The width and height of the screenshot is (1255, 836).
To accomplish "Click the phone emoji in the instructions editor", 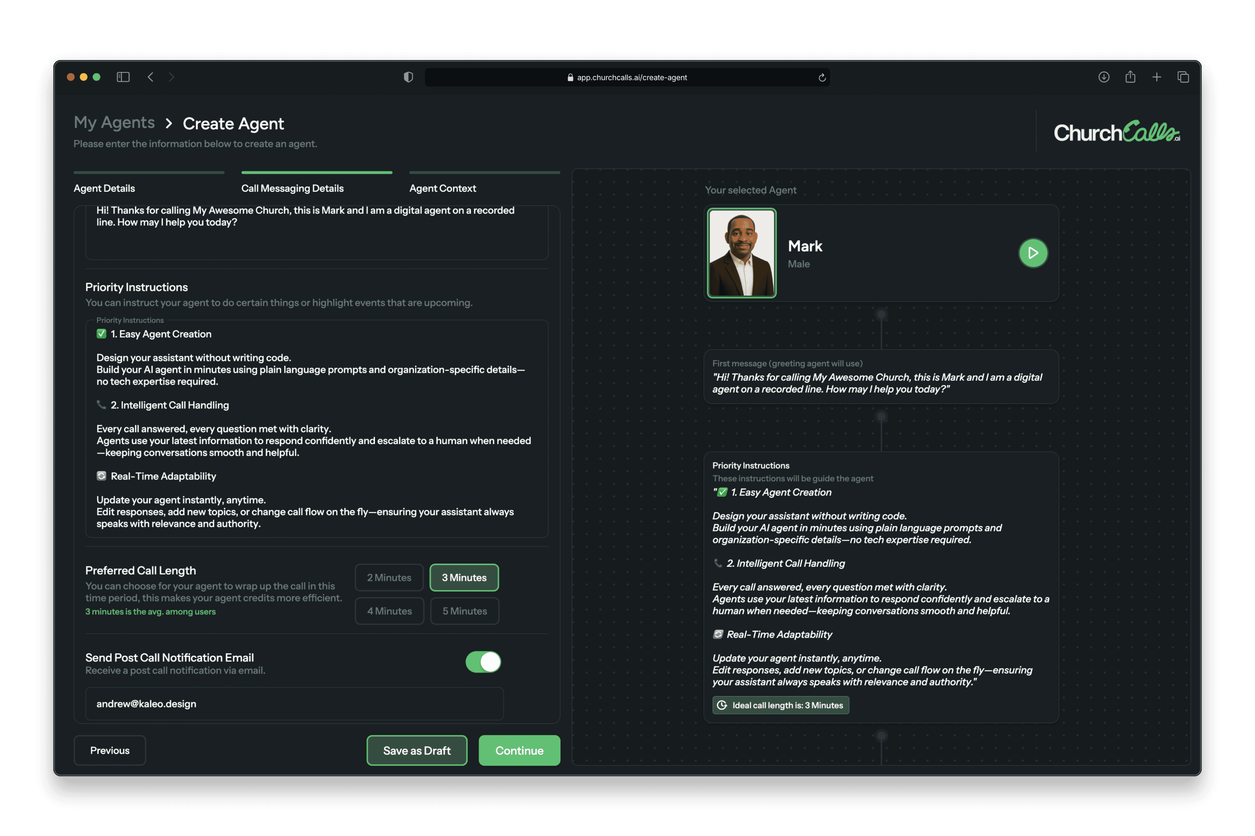I will [101, 405].
